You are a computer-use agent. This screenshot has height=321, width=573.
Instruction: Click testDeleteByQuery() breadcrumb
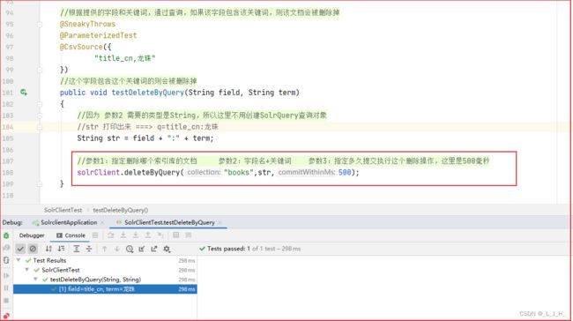pyautogui.click(x=120, y=210)
